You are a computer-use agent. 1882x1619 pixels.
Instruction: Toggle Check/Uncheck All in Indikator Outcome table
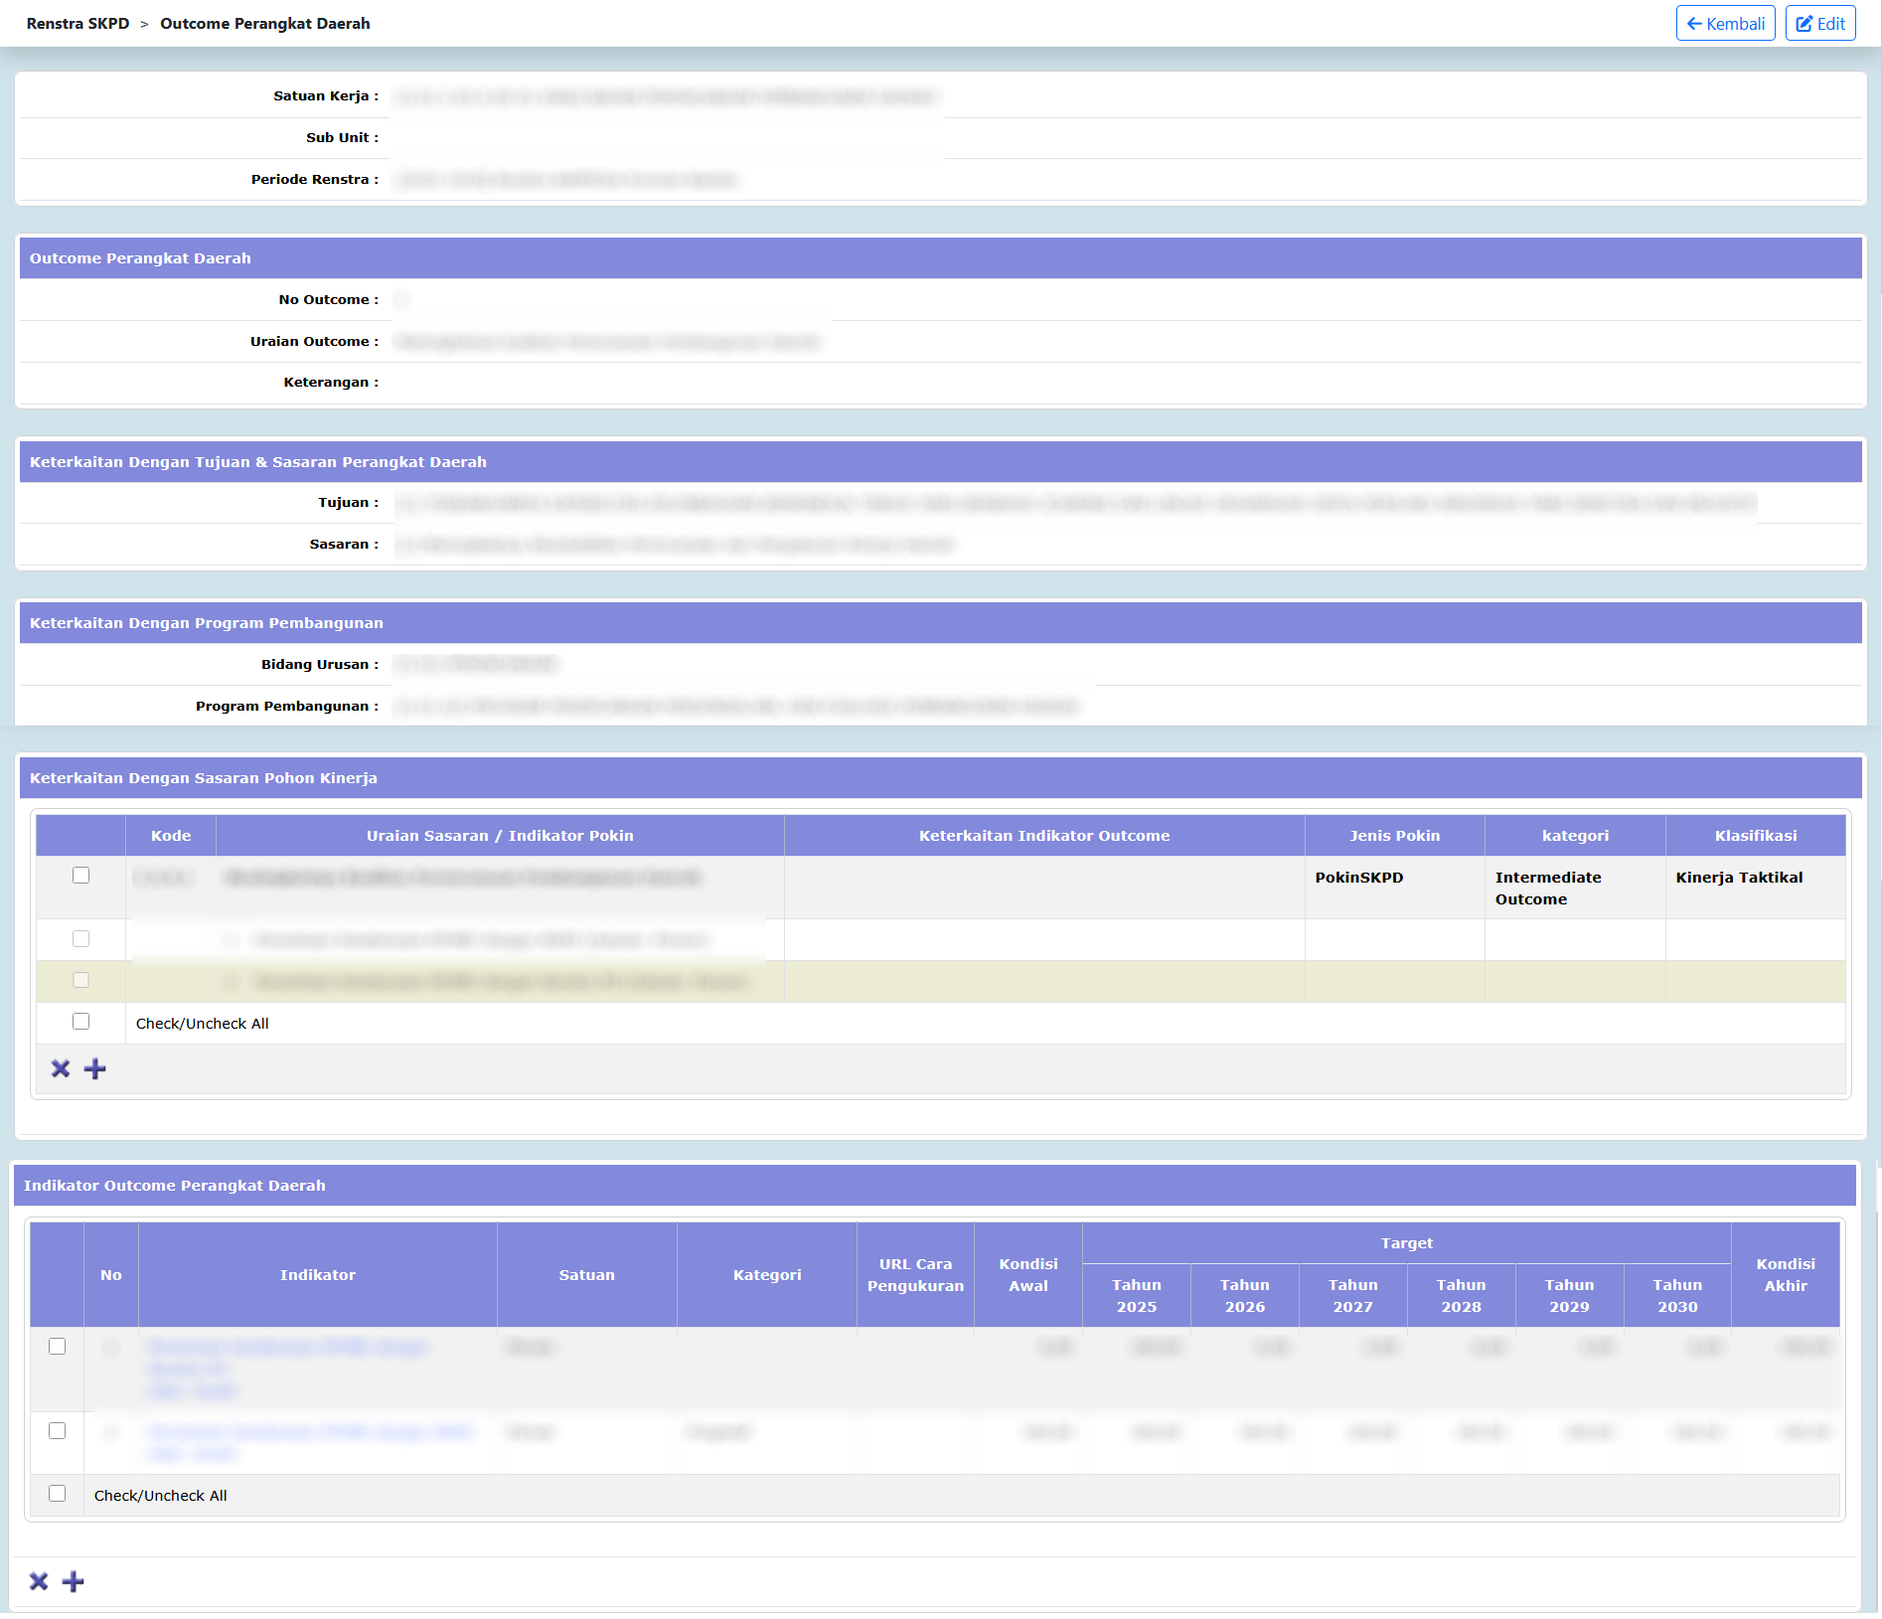click(58, 1494)
